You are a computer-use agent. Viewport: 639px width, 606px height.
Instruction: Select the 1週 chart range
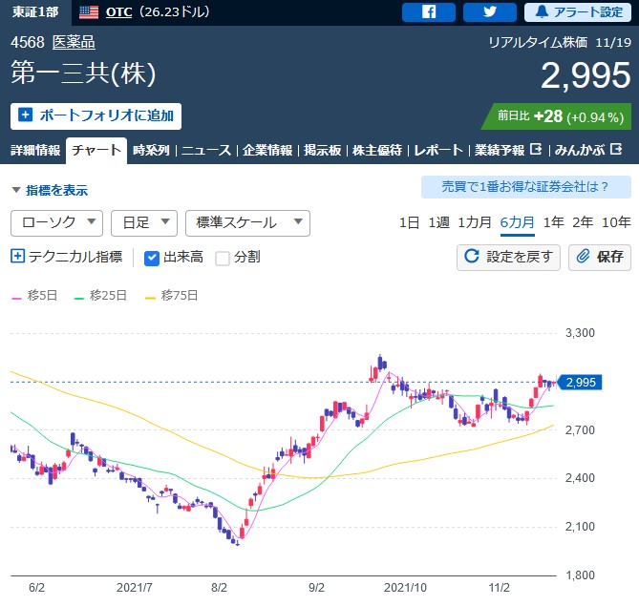point(439,222)
